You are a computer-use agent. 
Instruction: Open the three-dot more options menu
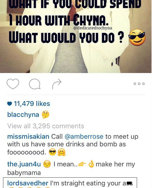point(139,84)
